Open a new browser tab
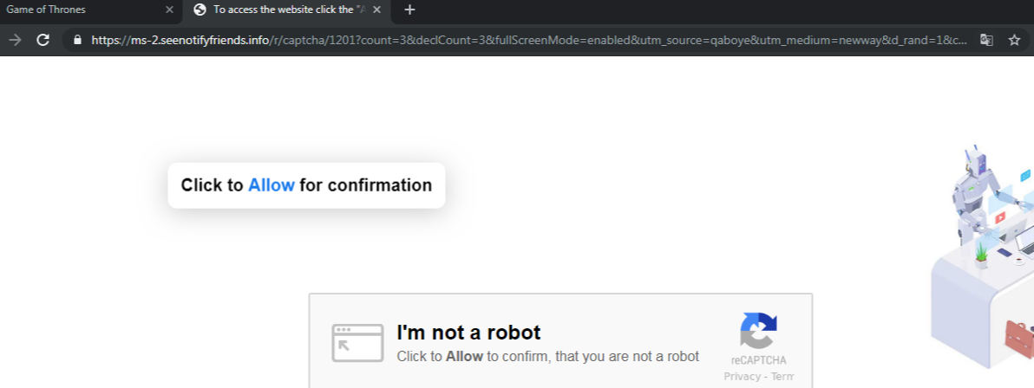The height and width of the screenshot is (388, 1034). 410,10
